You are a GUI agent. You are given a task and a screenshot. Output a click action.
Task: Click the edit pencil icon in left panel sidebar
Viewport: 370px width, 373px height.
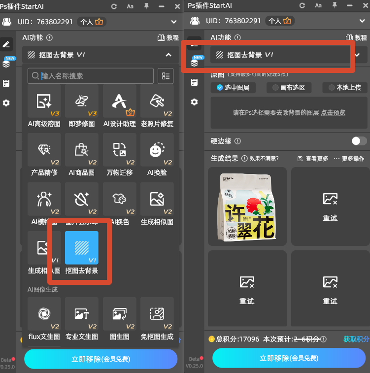[6, 44]
